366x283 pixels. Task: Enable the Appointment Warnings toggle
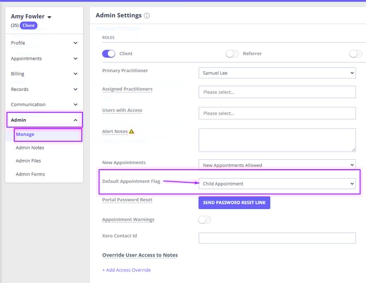204,220
